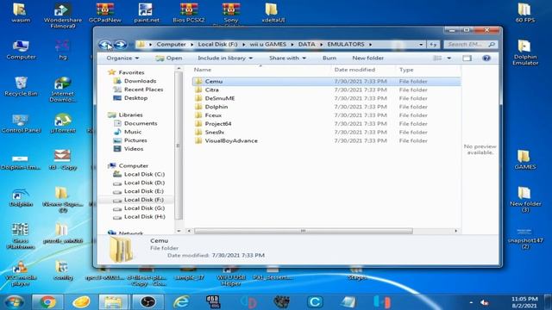Click the search magnifier icon in Explorer
The height and width of the screenshot is (310, 552).
coord(492,44)
